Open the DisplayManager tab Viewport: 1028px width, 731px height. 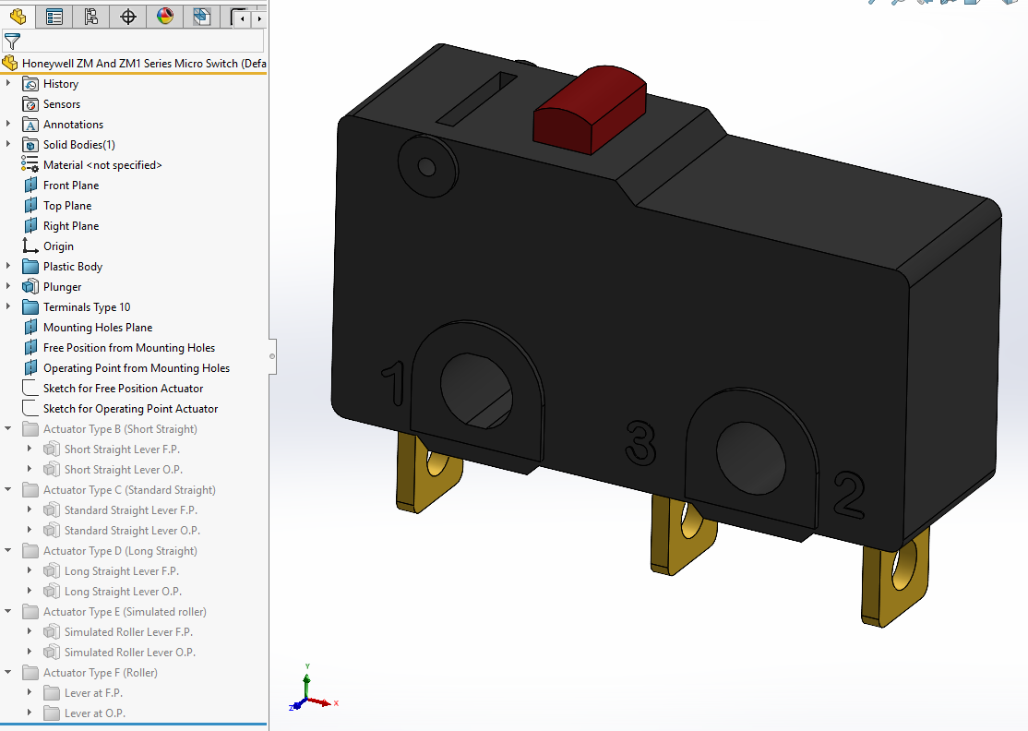(x=164, y=17)
